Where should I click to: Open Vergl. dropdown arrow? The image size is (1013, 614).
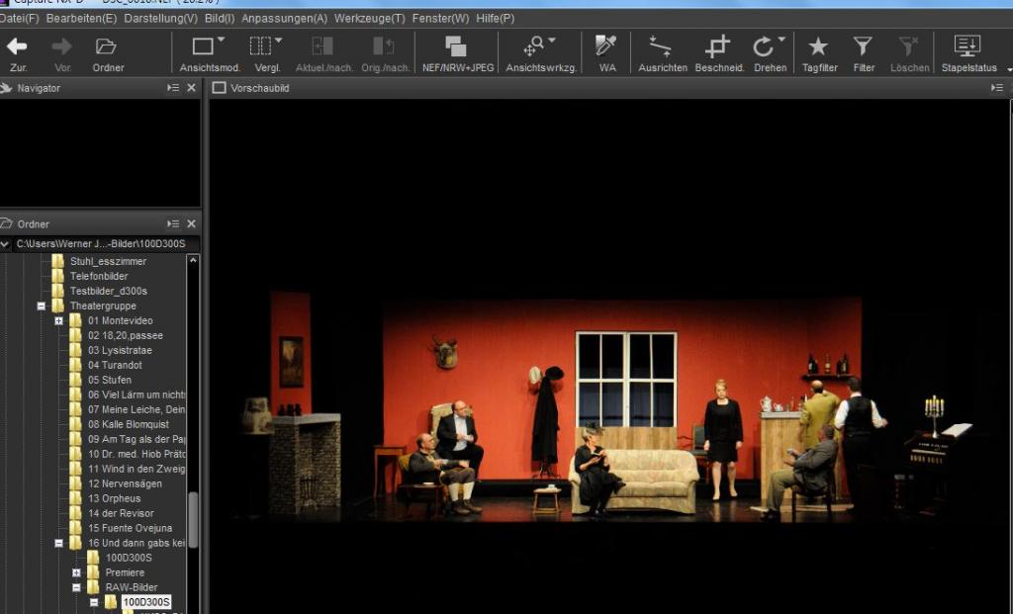(x=278, y=40)
